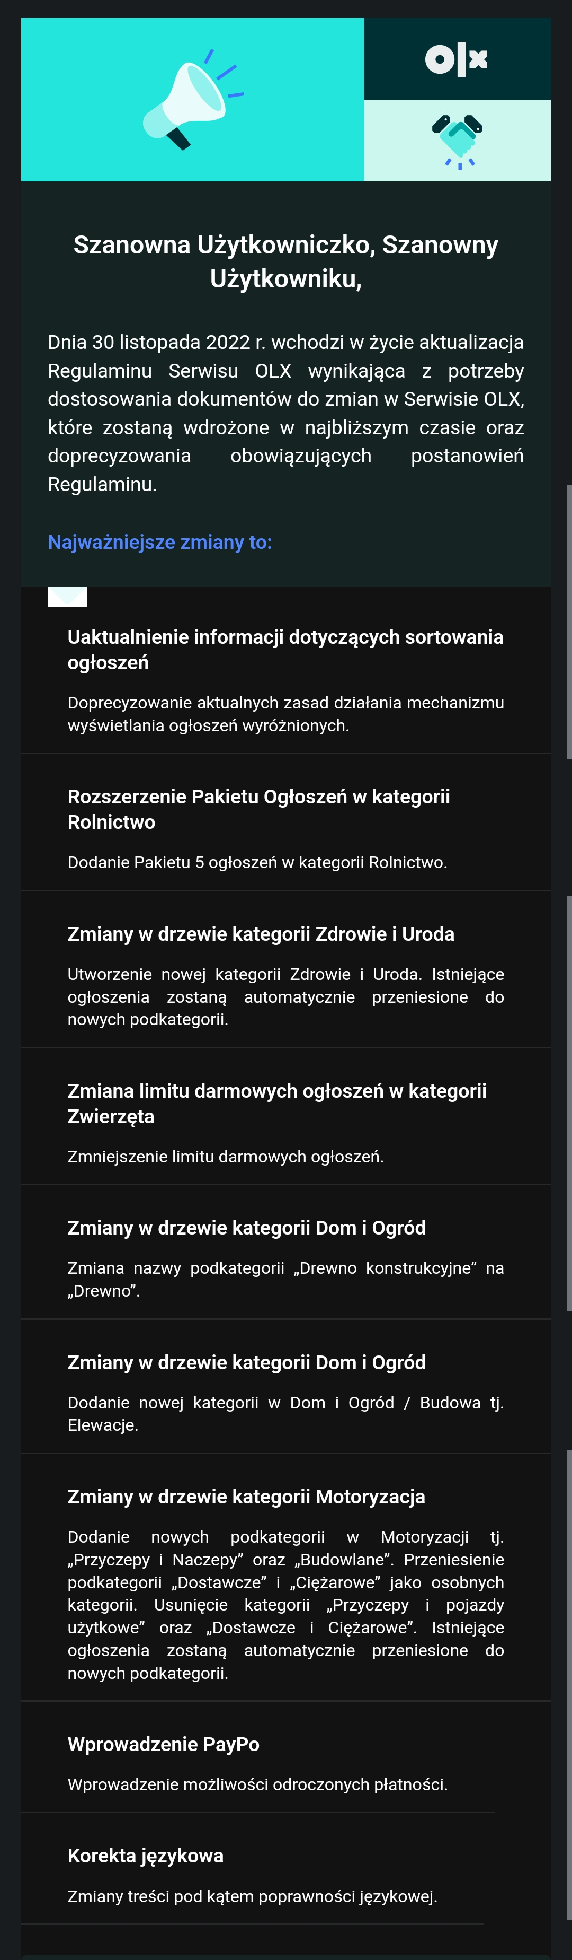The width and height of the screenshot is (572, 1960).
Task: Click "Zmiana limitu darmowych ogłoszeń" Zwierzęta heading
Action: click(x=278, y=1104)
